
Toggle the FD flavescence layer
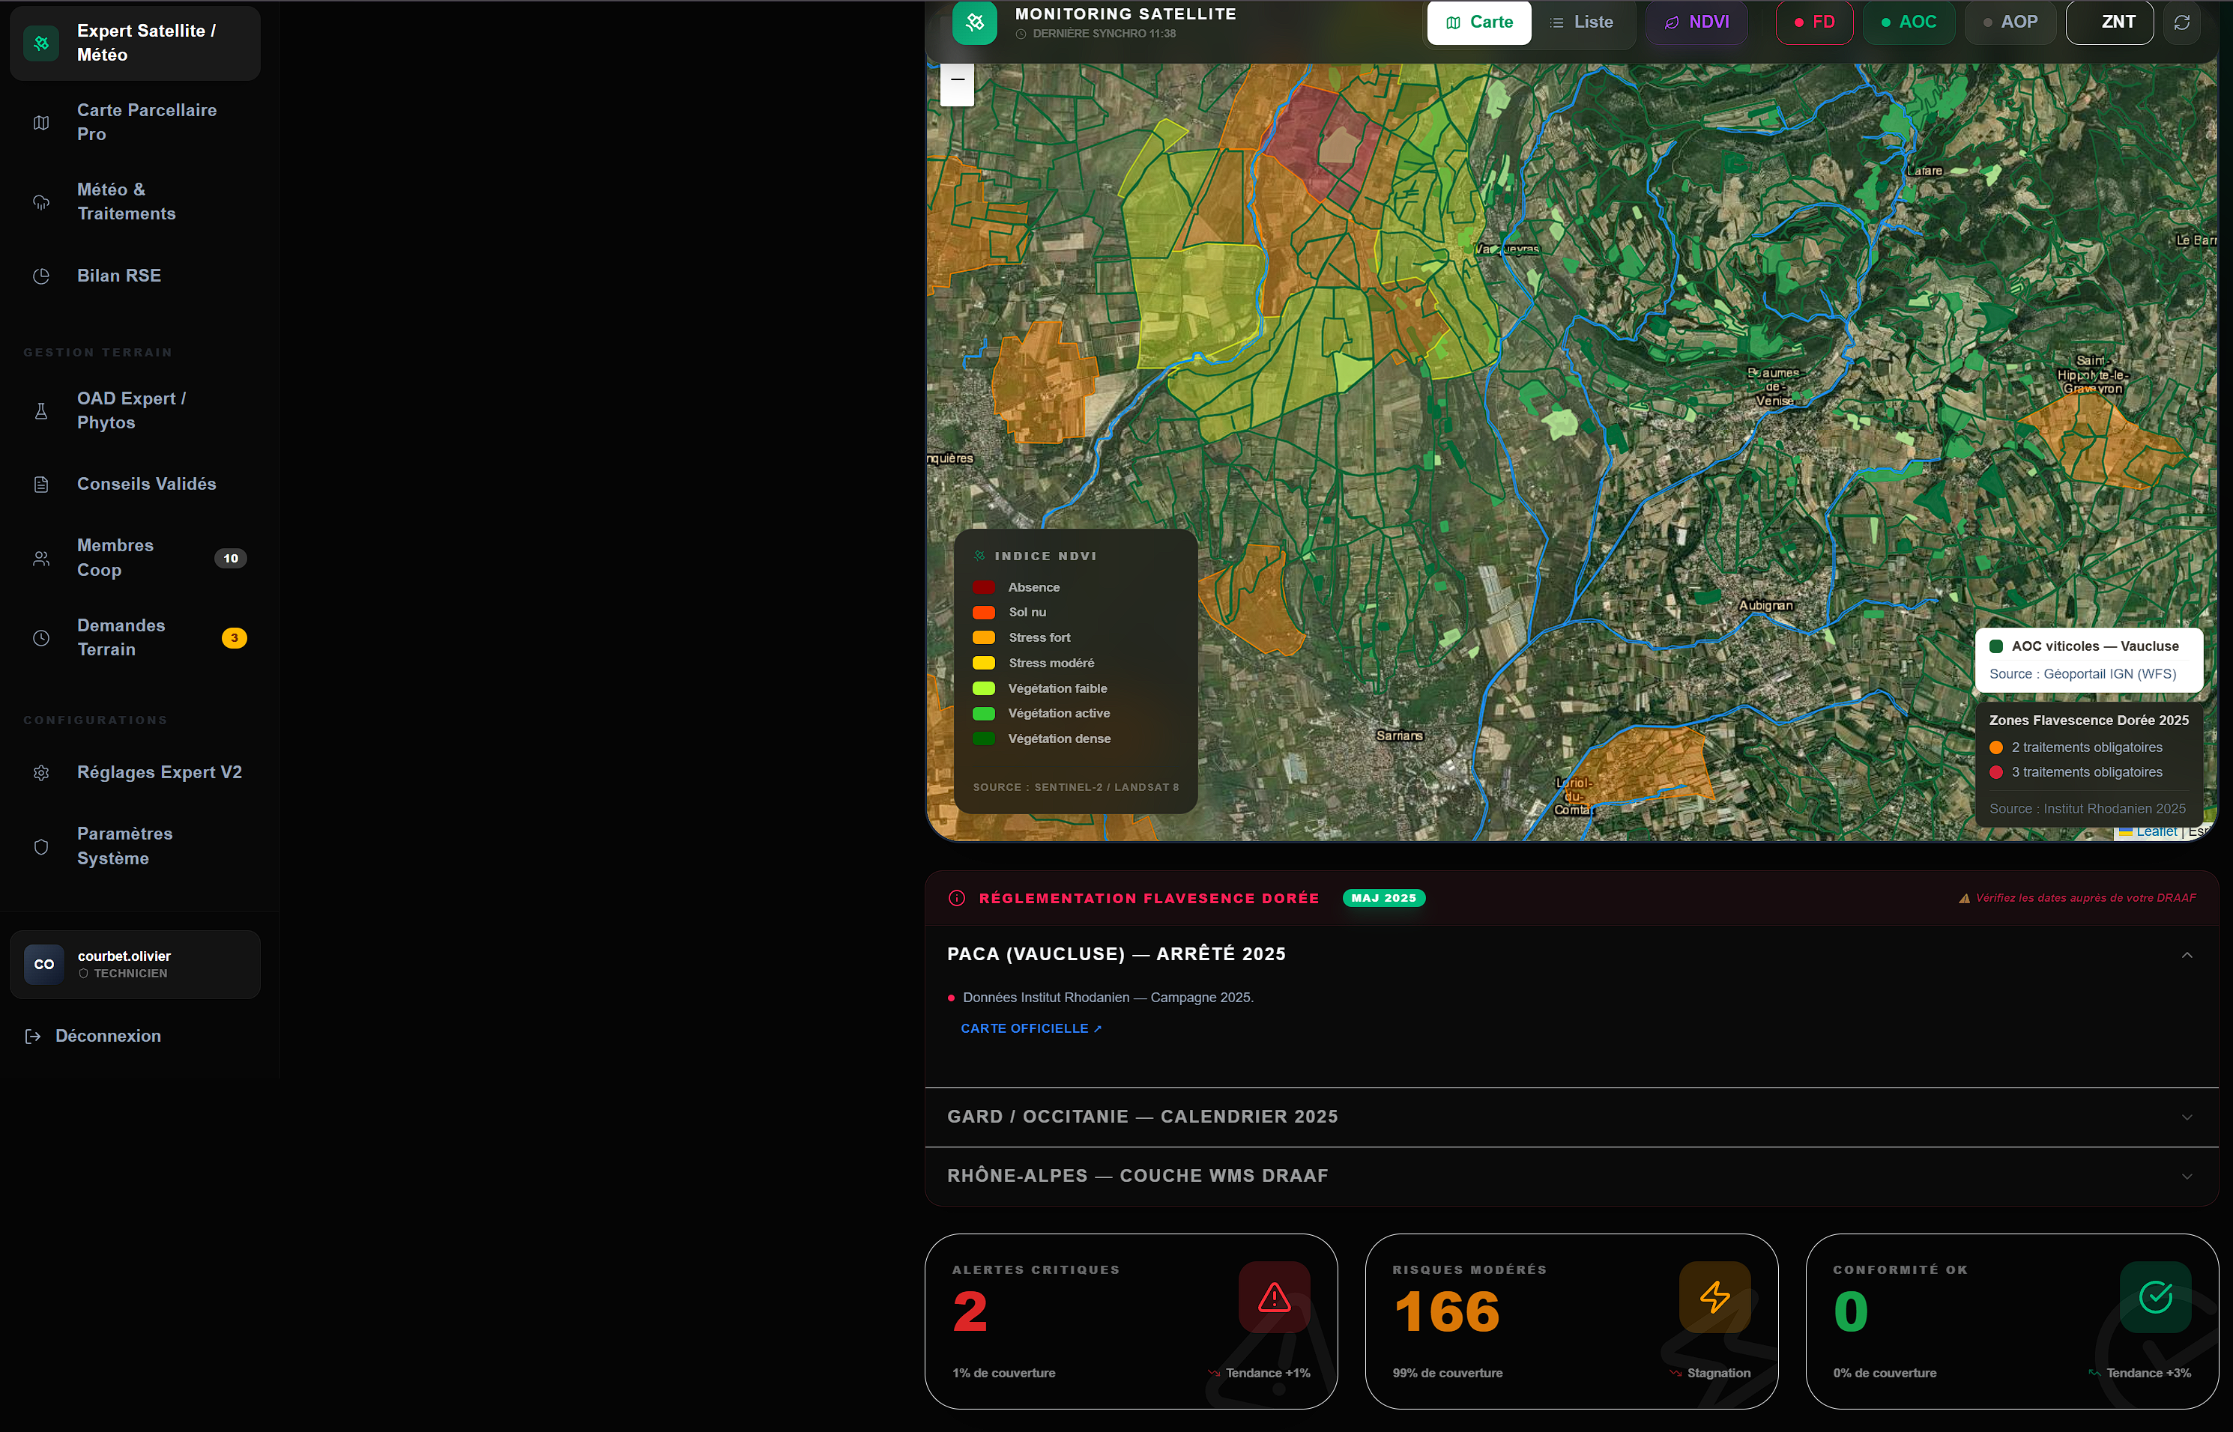pos(1814,22)
